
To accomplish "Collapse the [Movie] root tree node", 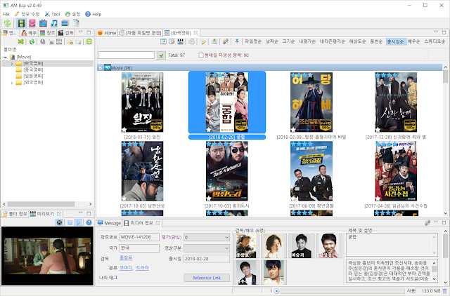I will (5, 58).
